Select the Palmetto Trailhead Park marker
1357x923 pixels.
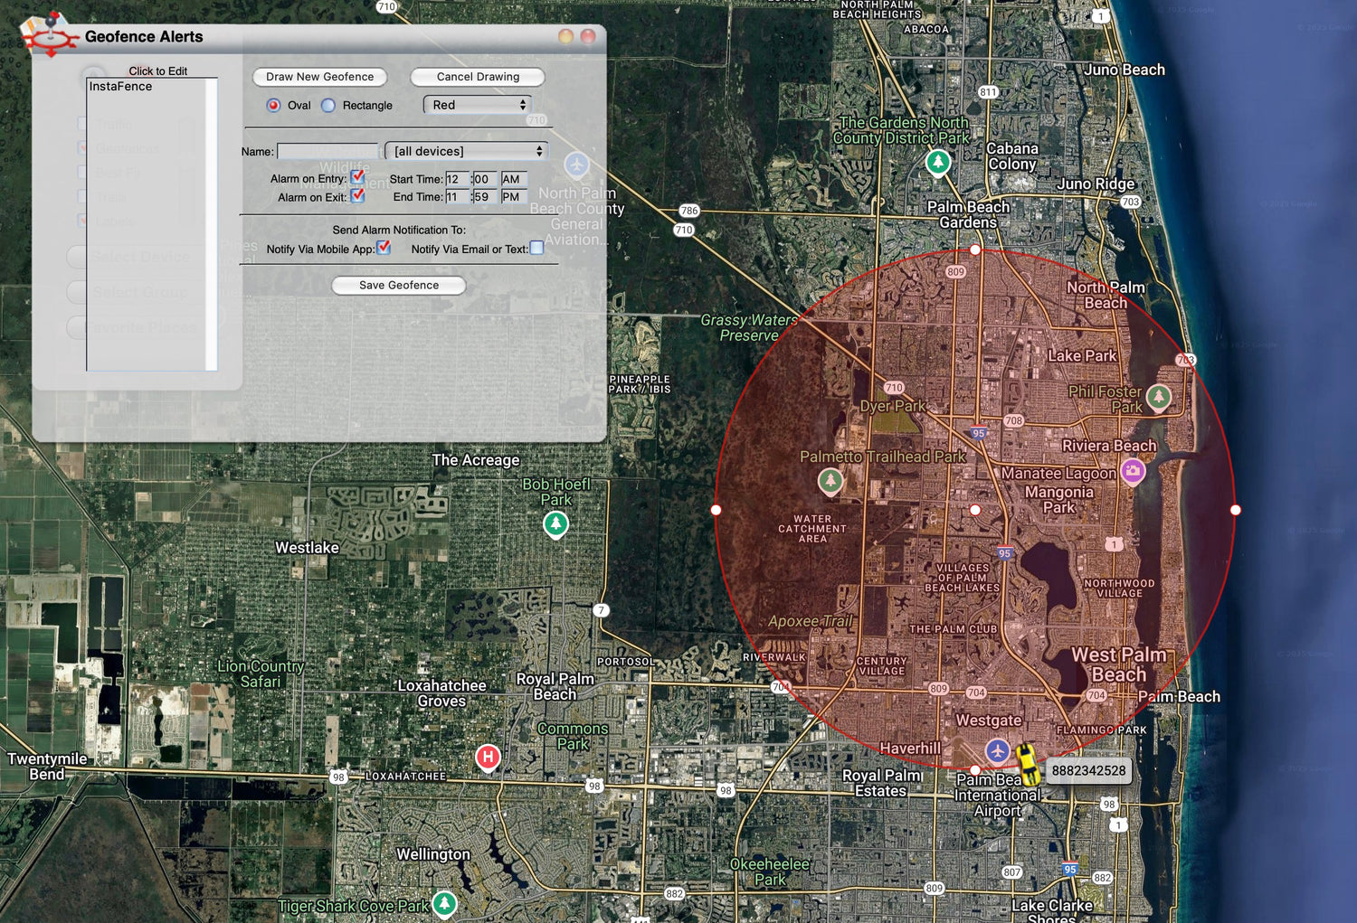pos(830,481)
